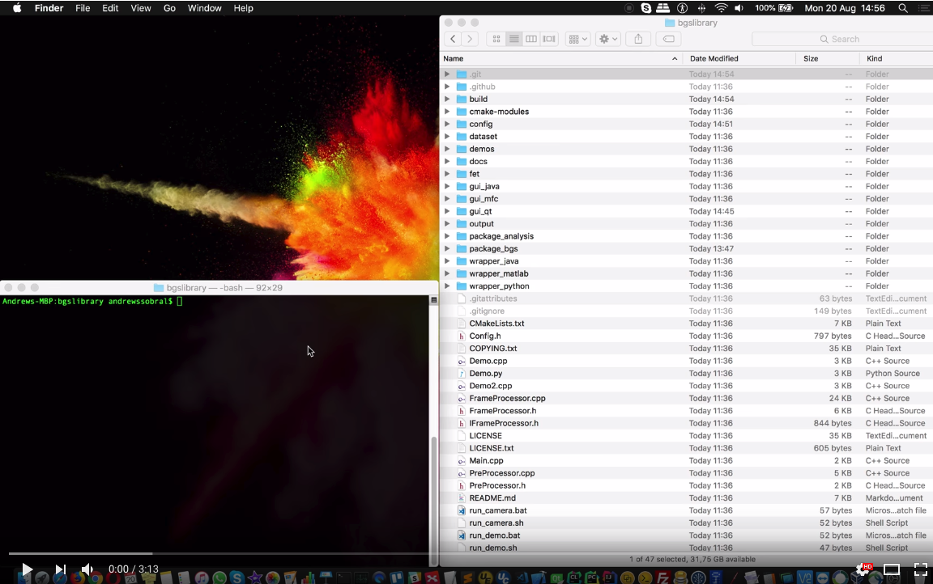Click the Edit Tags button in Finder toolbar

(669, 39)
